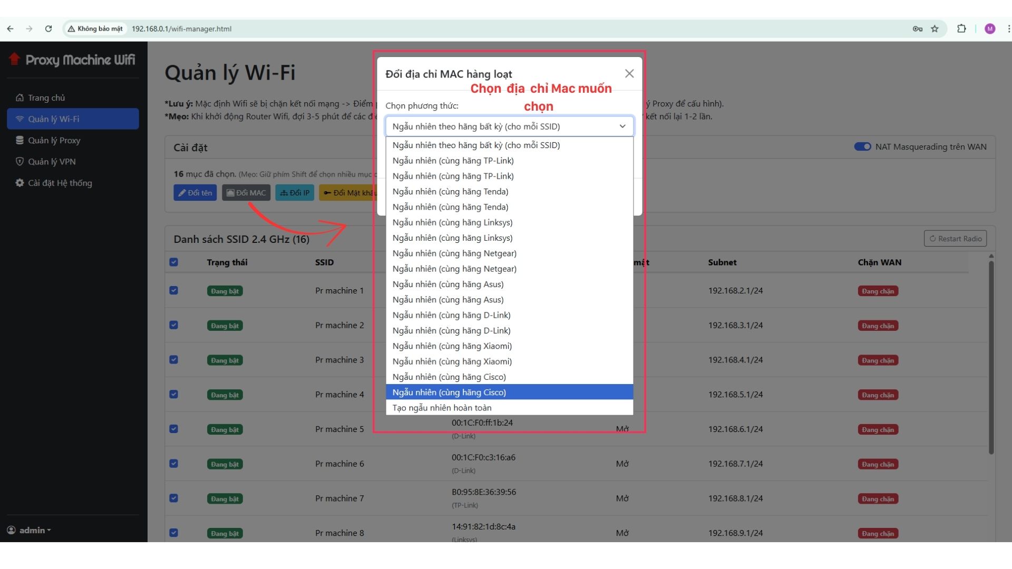Image resolution: width=1012 pixels, height=569 pixels.
Task: Close the MAC change dialog with X
Action: pos(629,74)
